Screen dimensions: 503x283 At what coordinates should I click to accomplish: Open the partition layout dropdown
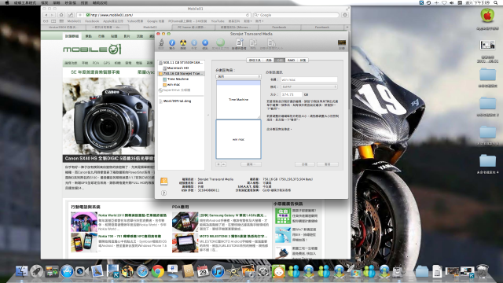tap(238, 76)
